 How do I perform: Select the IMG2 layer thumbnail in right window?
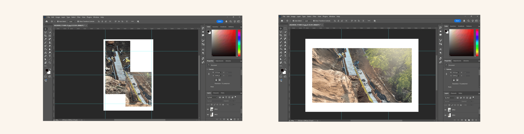[x=449, y=110]
